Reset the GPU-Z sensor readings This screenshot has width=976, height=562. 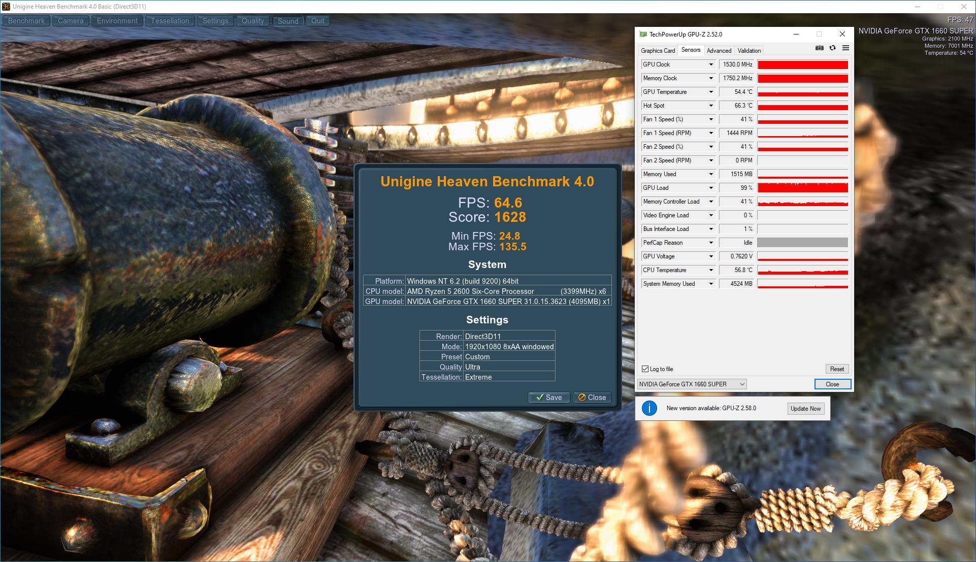pyautogui.click(x=837, y=369)
